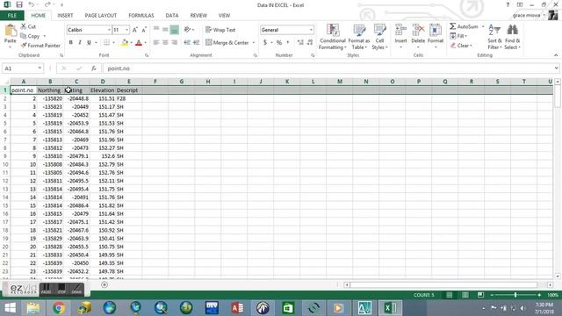Expand the AutoSum dropdown arrow
This screenshot has height=316, width=562.
[483, 26]
